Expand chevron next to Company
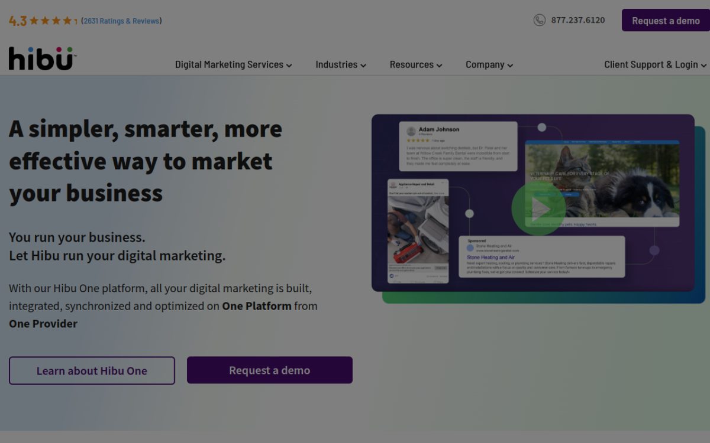 [510, 66]
